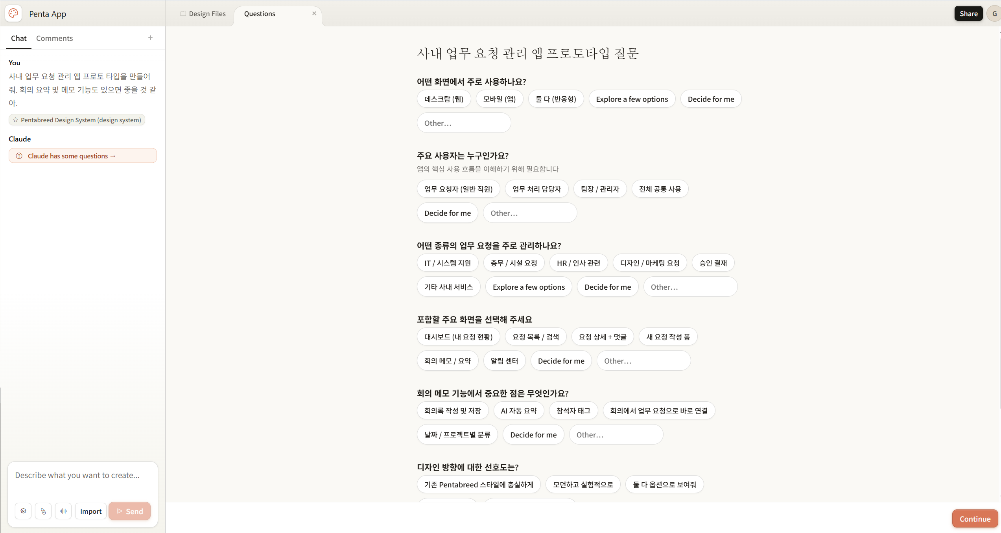Choose 회의 메모 / 요약 screen option
Viewport: 1001px width, 533px height.
pos(448,361)
